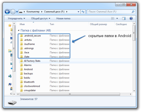Click the Homegroup icon in navigation pane
141x112 pixels.
[x=10, y=76]
